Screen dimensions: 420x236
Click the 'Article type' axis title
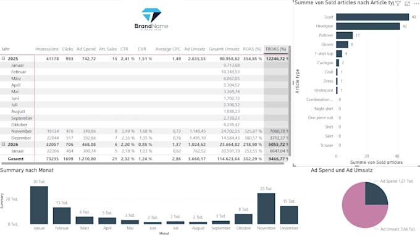coord(297,81)
